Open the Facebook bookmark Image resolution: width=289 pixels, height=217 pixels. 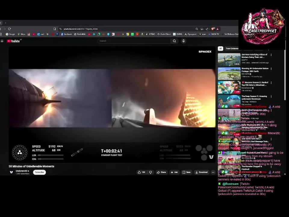(x=66, y=34)
